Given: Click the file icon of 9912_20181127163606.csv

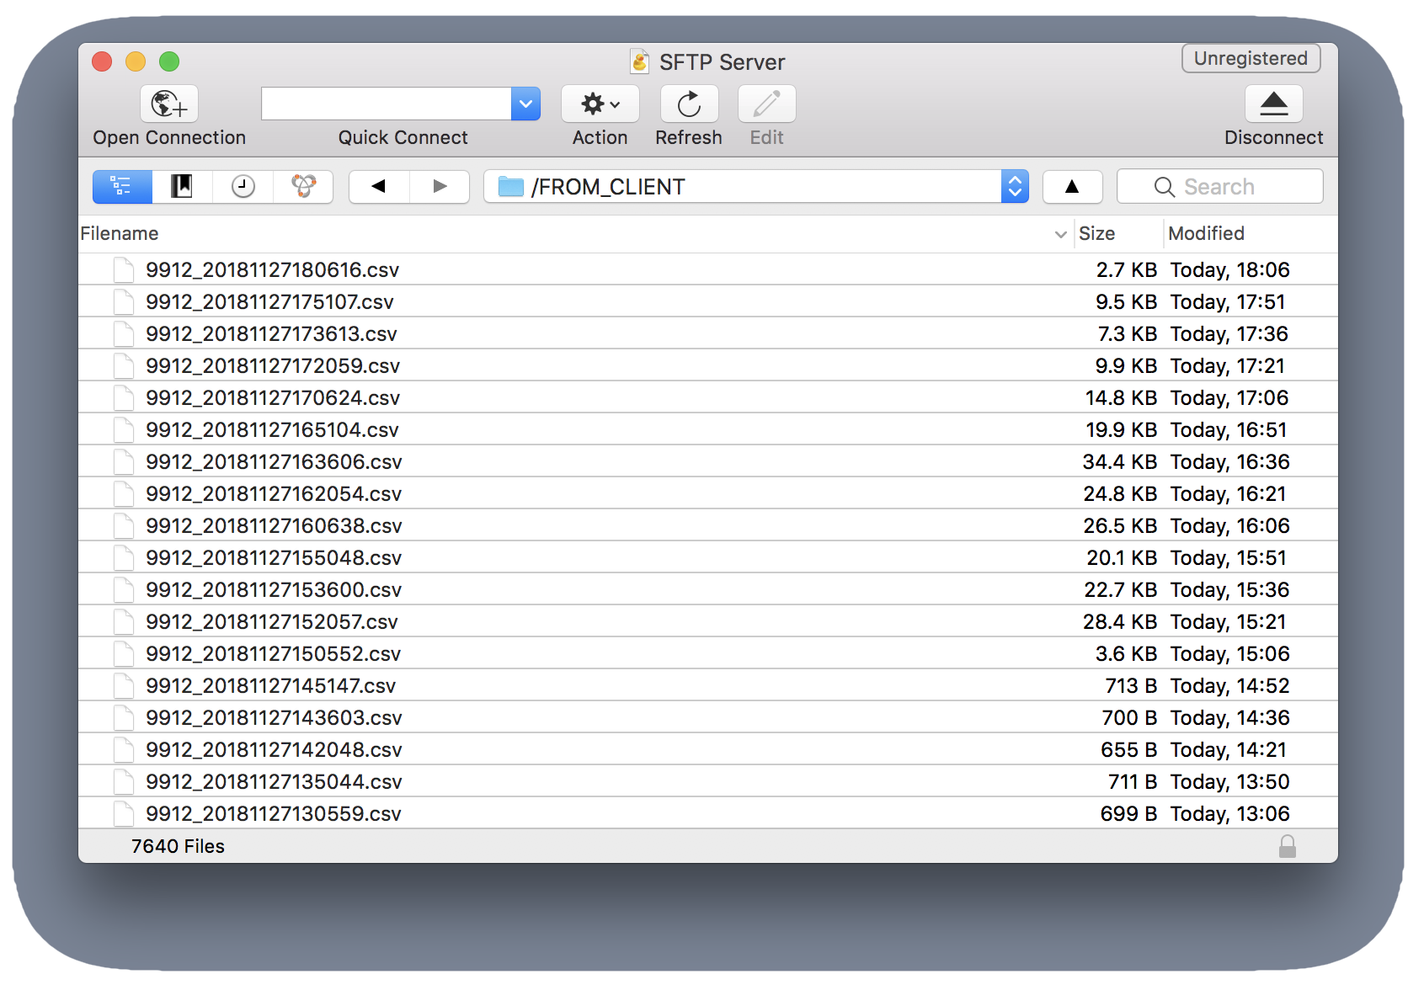Looking at the screenshot, I should coord(124,461).
